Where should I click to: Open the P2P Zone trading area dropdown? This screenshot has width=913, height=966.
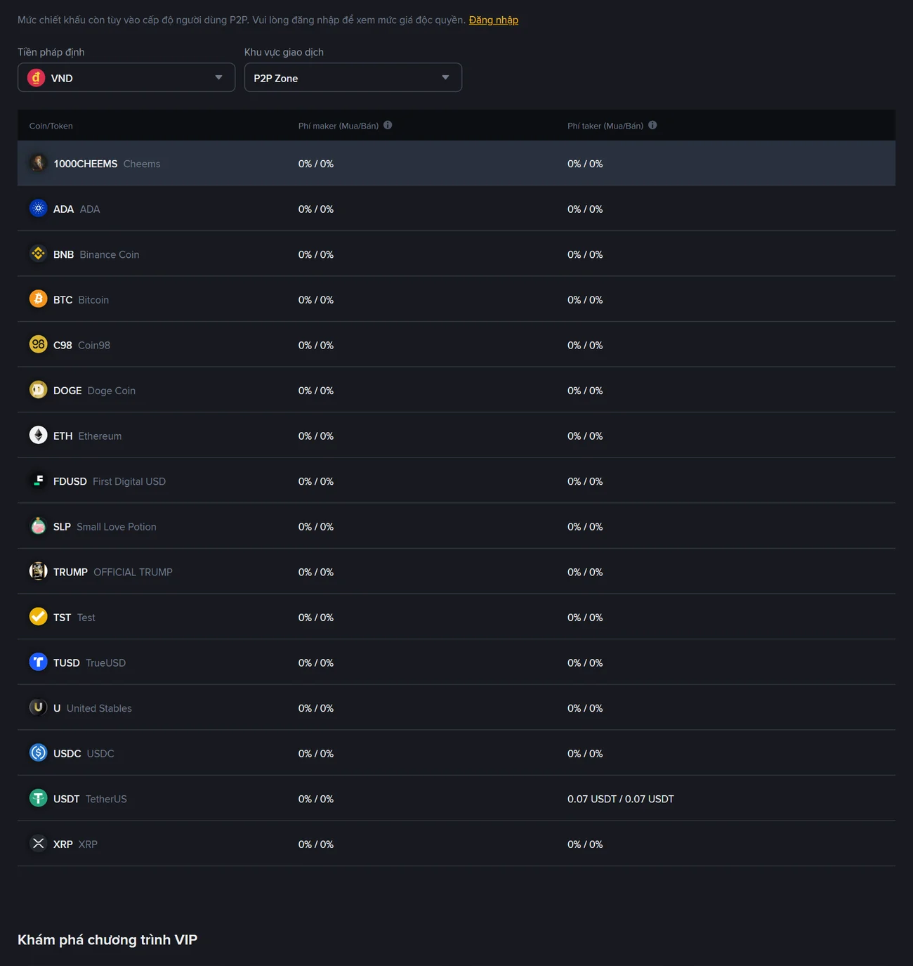pos(353,77)
